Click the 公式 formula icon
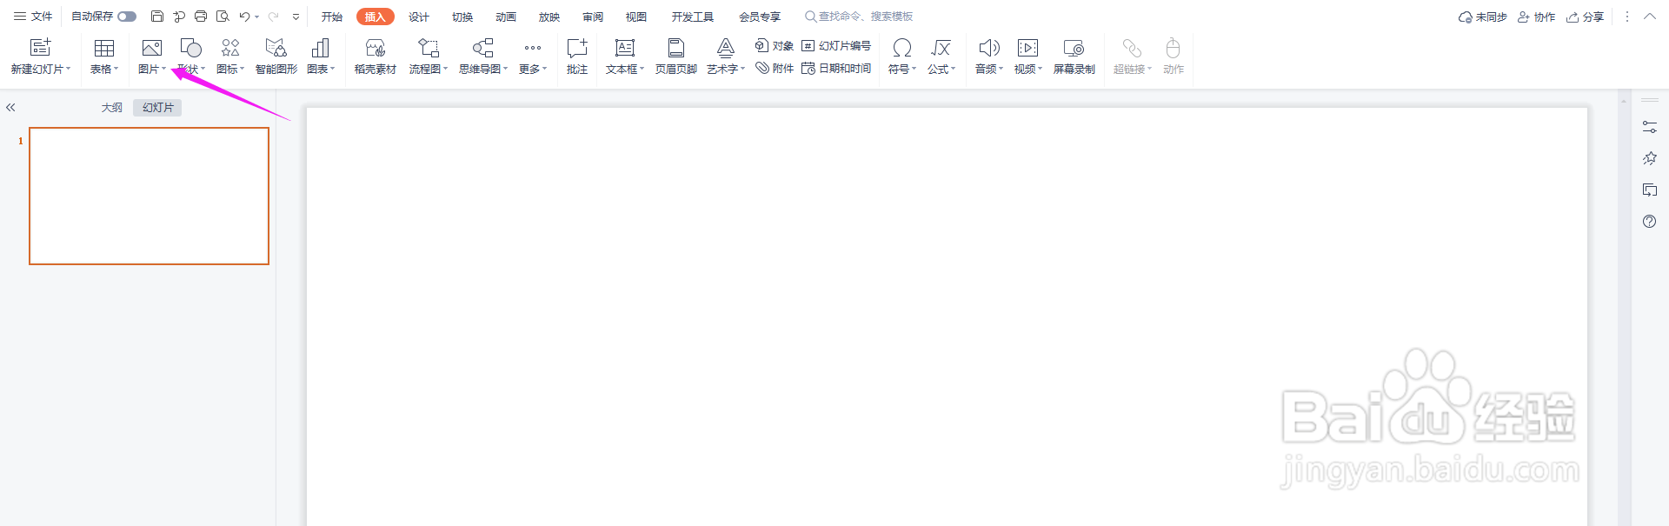 pyautogui.click(x=941, y=48)
